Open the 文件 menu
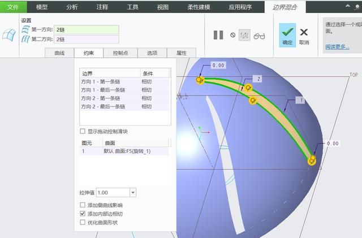 click(x=12, y=7)
